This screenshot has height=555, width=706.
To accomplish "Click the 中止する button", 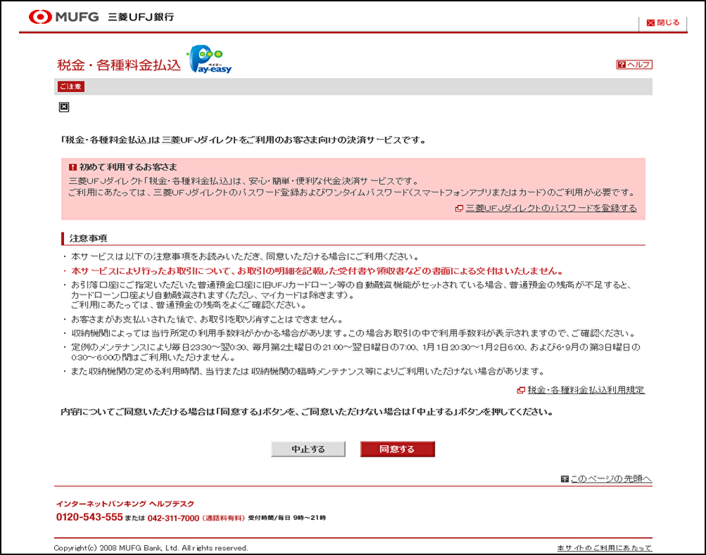I will (308, 449).
